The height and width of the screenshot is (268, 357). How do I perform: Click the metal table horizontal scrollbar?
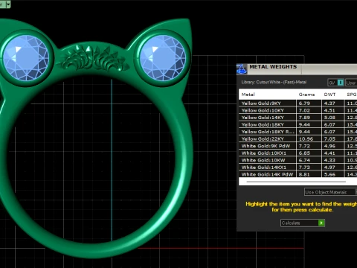coord(296,182)
